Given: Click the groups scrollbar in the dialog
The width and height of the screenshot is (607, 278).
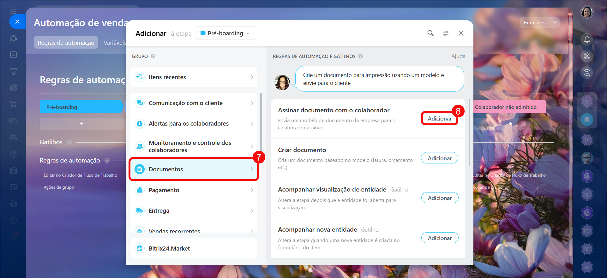Looking at the screenshot, I should tap(261, 123).
